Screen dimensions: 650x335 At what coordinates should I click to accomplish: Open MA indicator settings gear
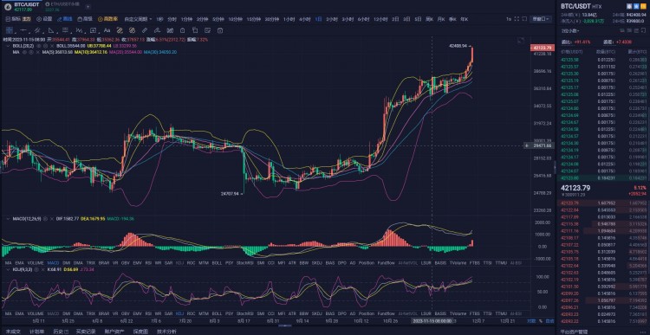pos(30,52)
